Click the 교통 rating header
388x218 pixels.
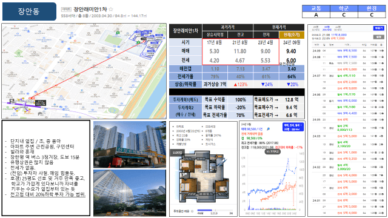point(316,8)
